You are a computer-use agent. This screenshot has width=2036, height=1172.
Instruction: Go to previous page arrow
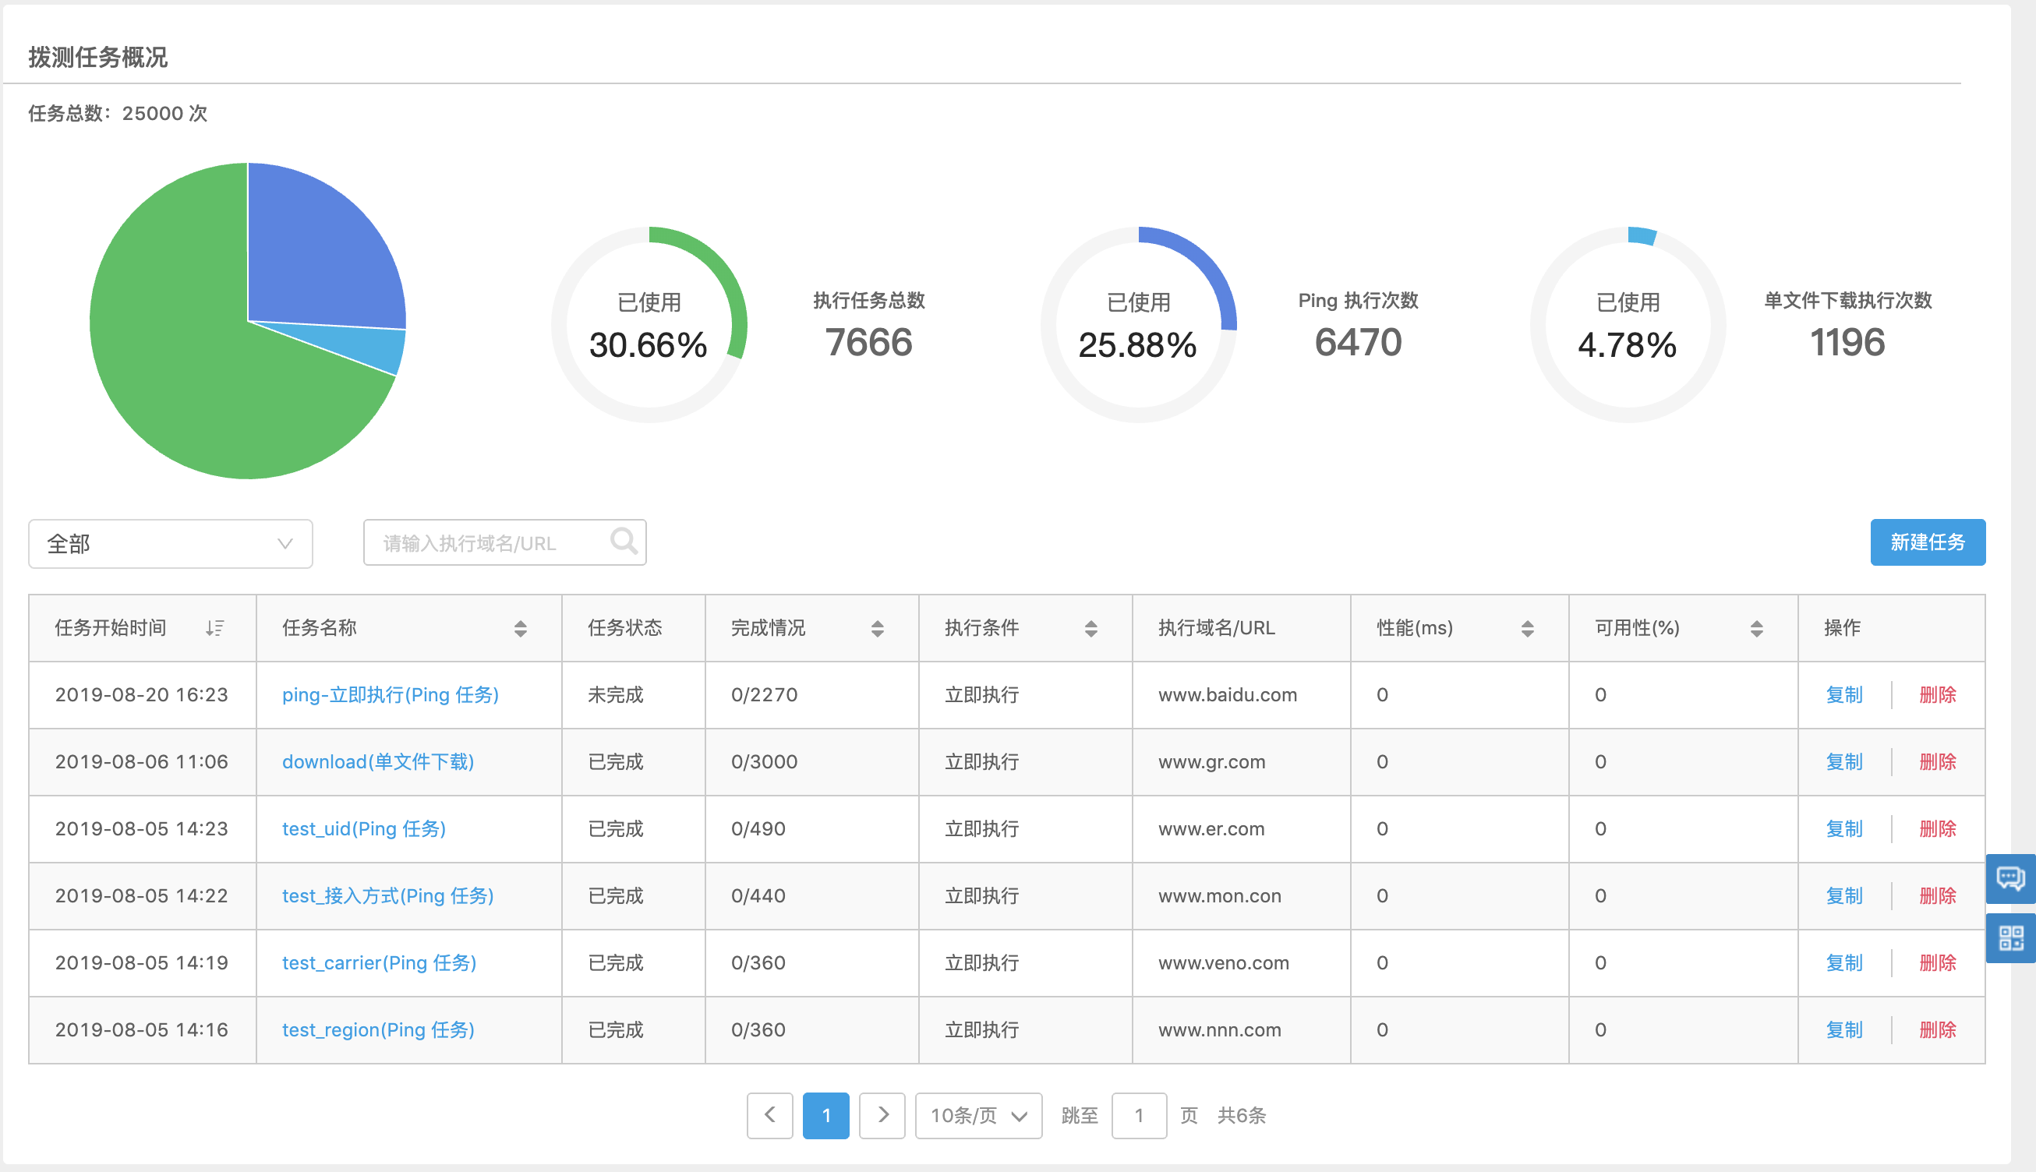769,1115
